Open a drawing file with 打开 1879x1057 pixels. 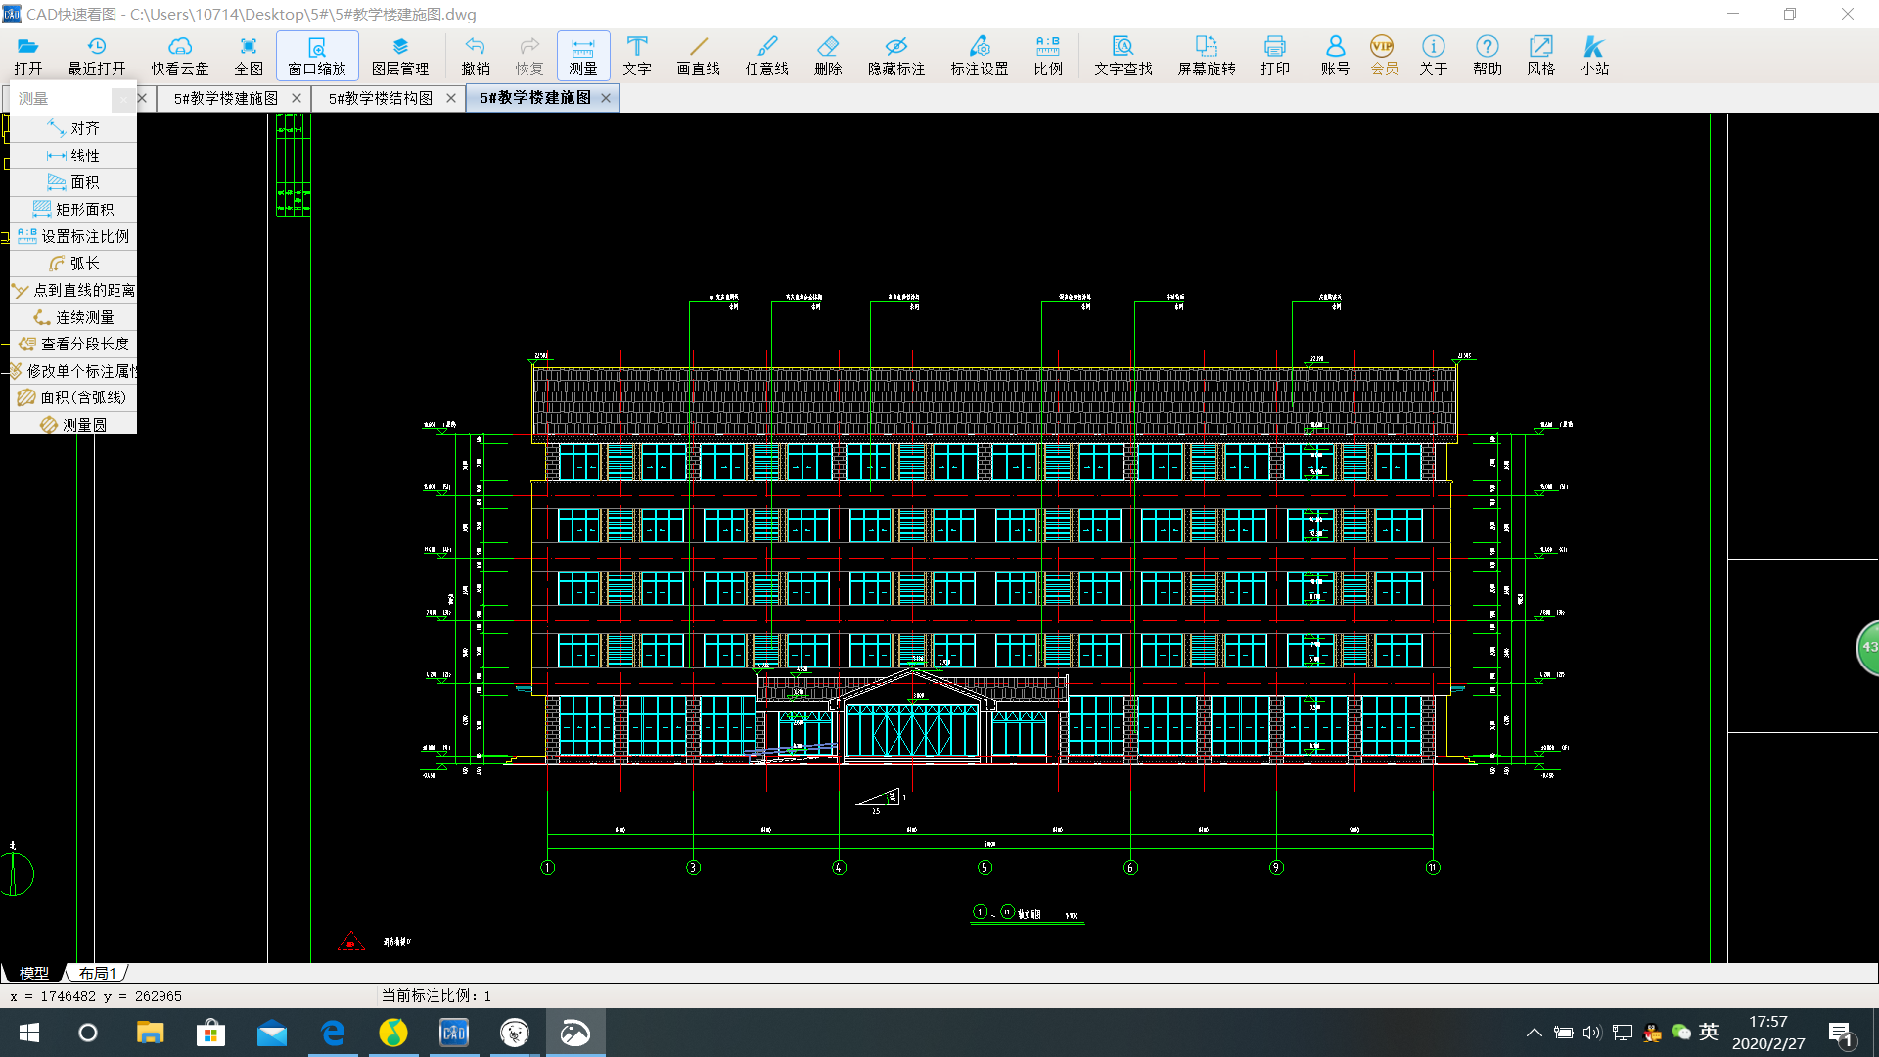click(28, 56)
